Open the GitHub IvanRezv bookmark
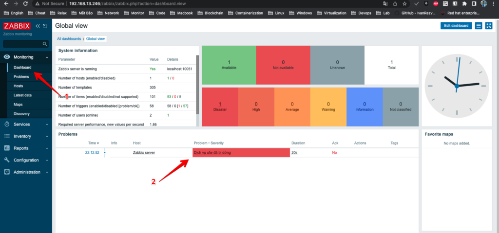This screenshot has width=499, height=233. [415, 13]
